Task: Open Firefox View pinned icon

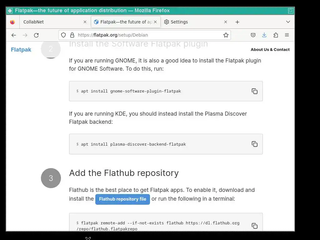Action: pyautogui.click(x=12, y=22)
